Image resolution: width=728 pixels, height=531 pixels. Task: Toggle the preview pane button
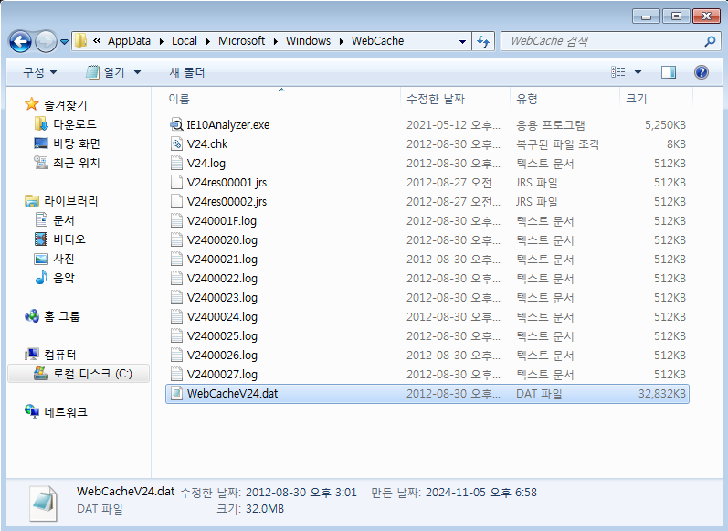[668, 72]
